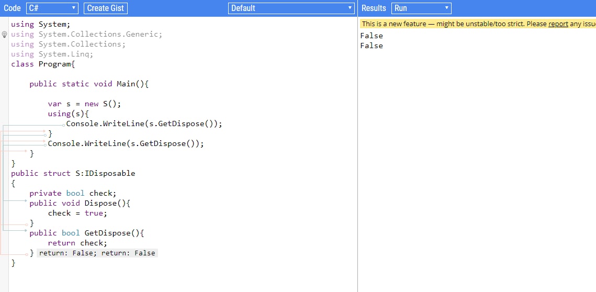Click the 'using System.Collections;' line
The width and height of the screenshot is (596, 292).
(x=69, y=44)
